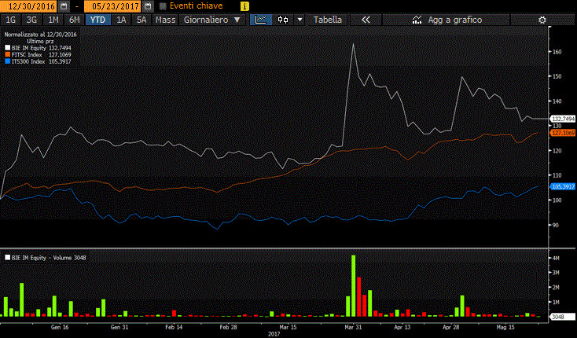Viewport: 577px width, 338px height.
Task: Open chart settings gear
Action: [x=542, y=20]
